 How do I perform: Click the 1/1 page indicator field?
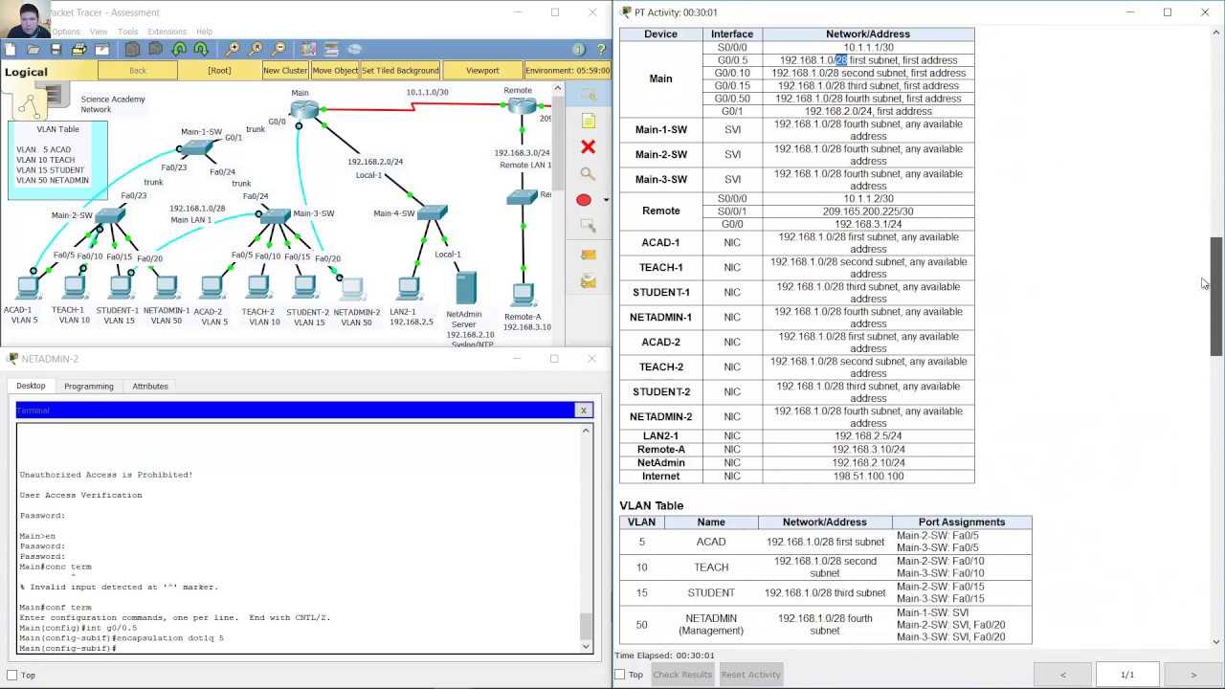[1127, 675]
